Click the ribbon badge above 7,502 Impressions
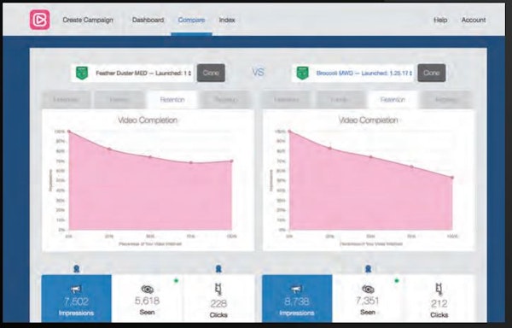Screen dimensions: 512x328 pos(77,269)
